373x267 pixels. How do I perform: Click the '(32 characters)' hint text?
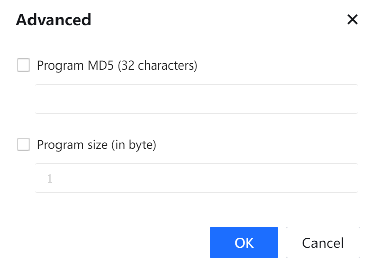pyautogui.click(x=157, y=65)
